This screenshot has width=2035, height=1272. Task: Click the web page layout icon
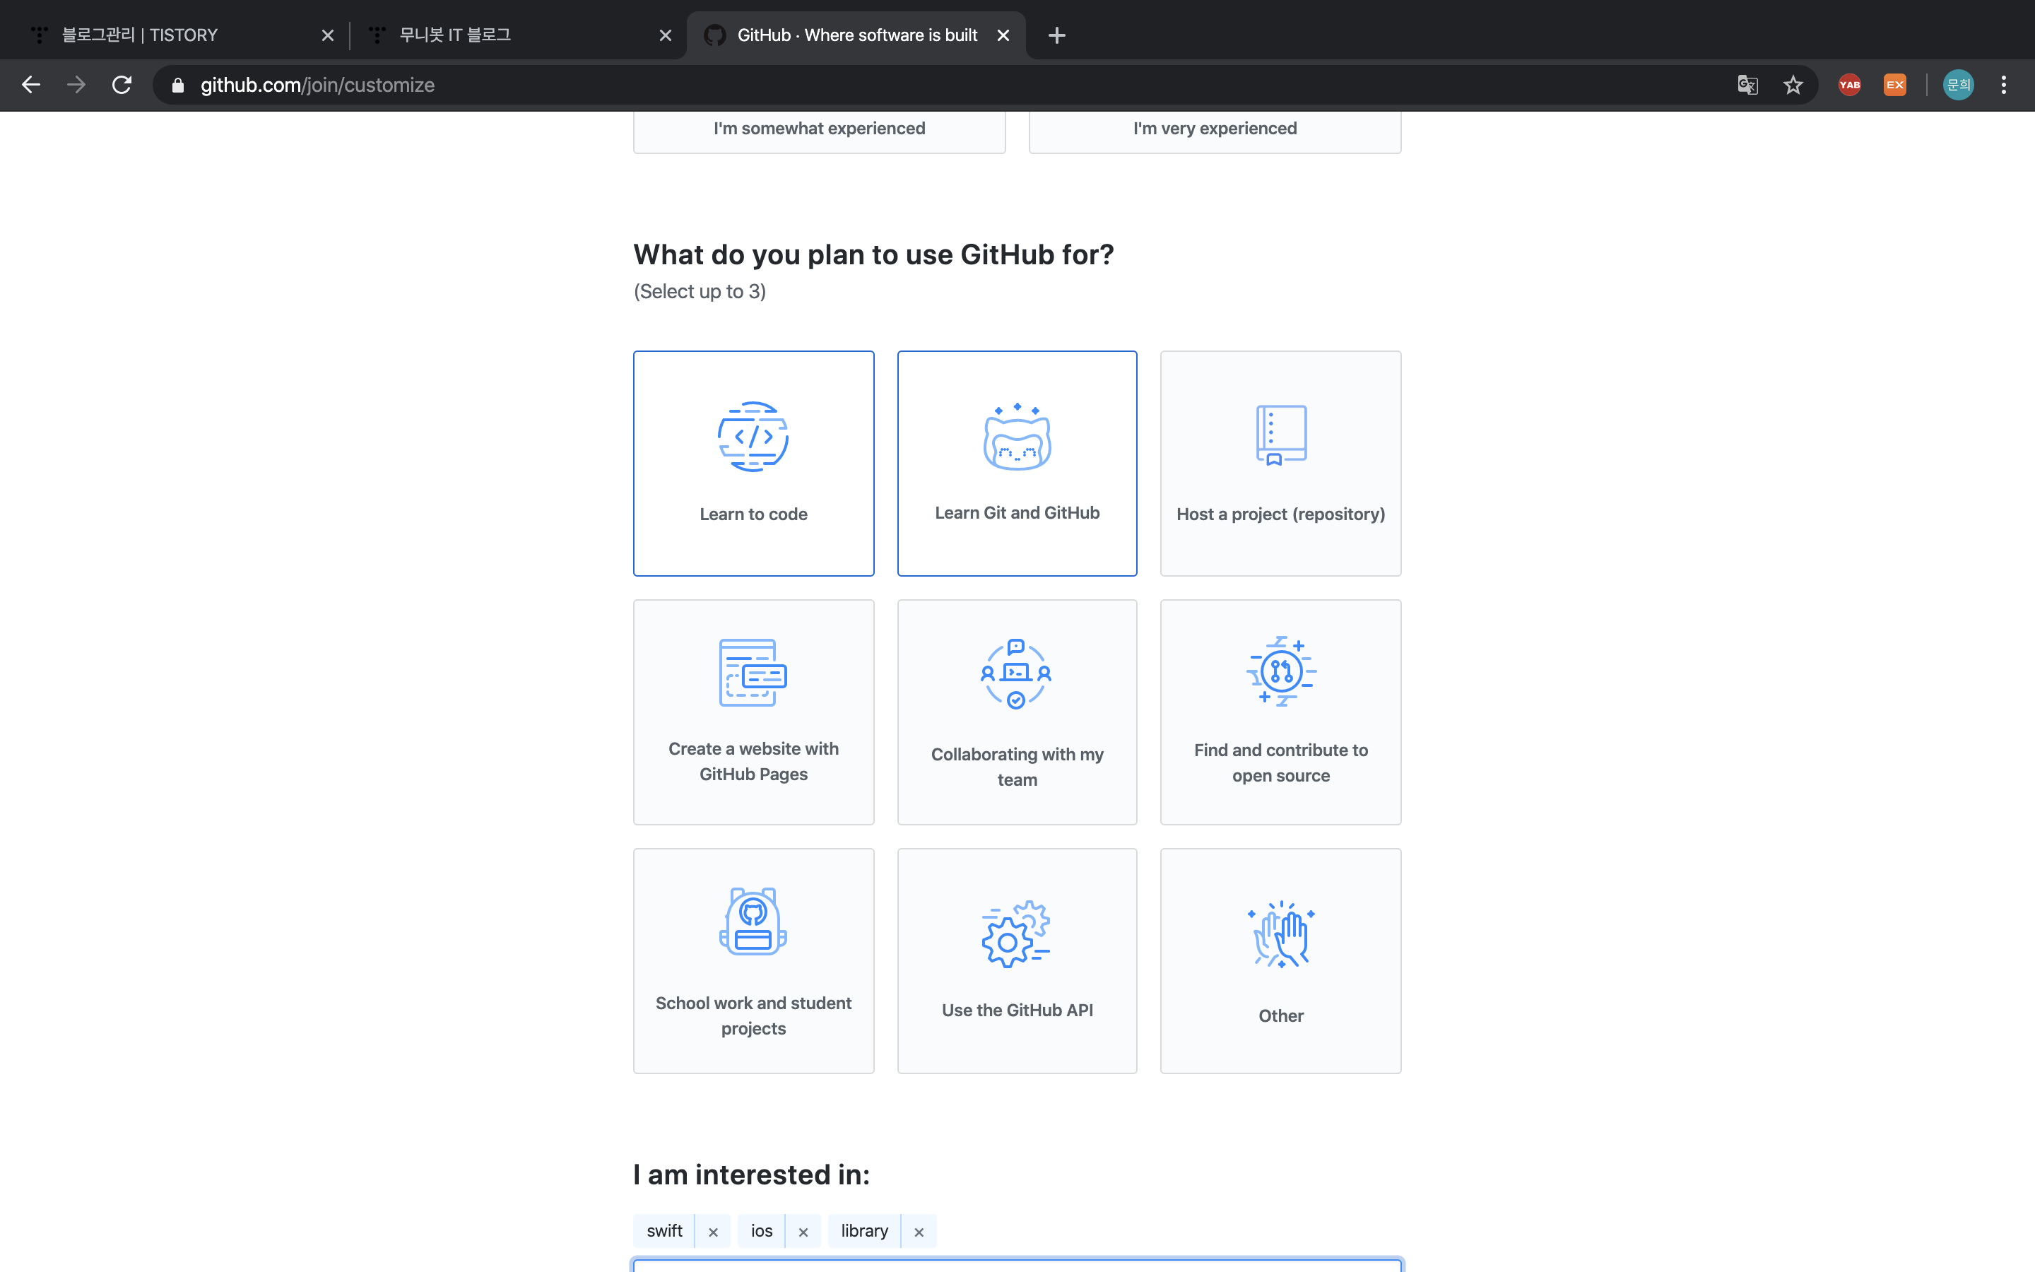click(x=753, y=672)
